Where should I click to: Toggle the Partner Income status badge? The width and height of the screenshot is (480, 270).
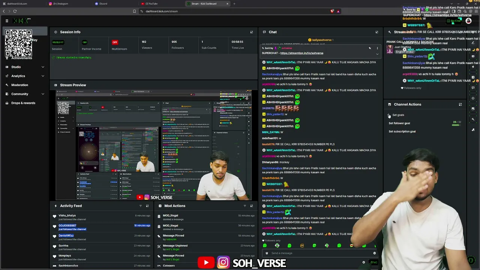(84, 42)
